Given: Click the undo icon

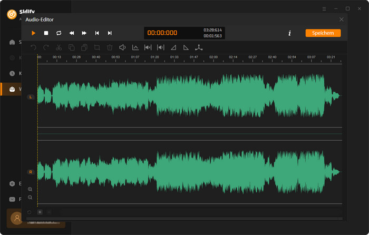Looking at the screenshot, I should point(33,47).
